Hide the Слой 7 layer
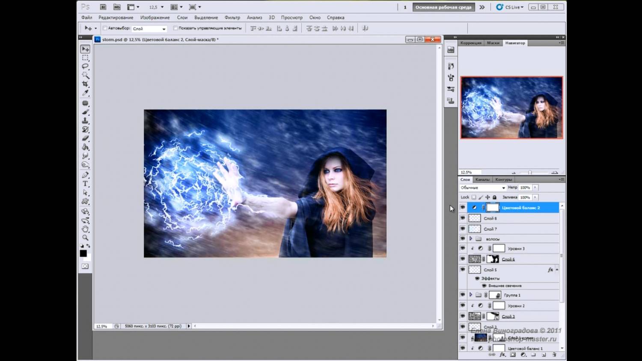642x361 pixels. coord(462,229)
